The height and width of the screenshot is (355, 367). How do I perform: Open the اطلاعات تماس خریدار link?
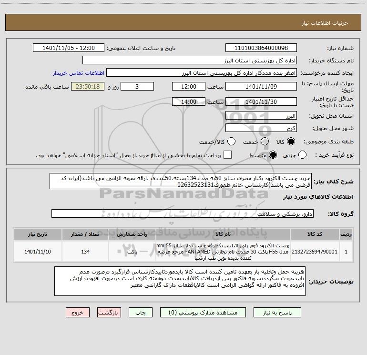(x=79, y=73)
